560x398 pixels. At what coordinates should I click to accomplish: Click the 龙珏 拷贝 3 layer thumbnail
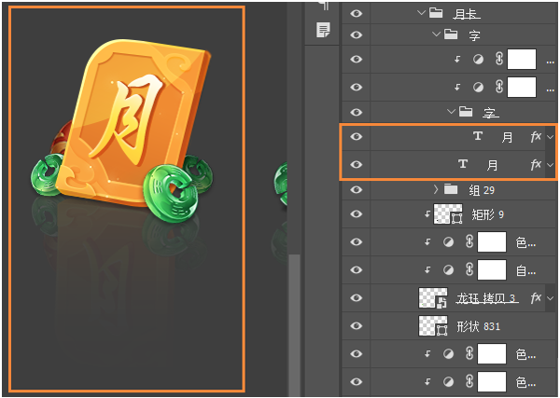pyautogui.click(x=433, y=297)
